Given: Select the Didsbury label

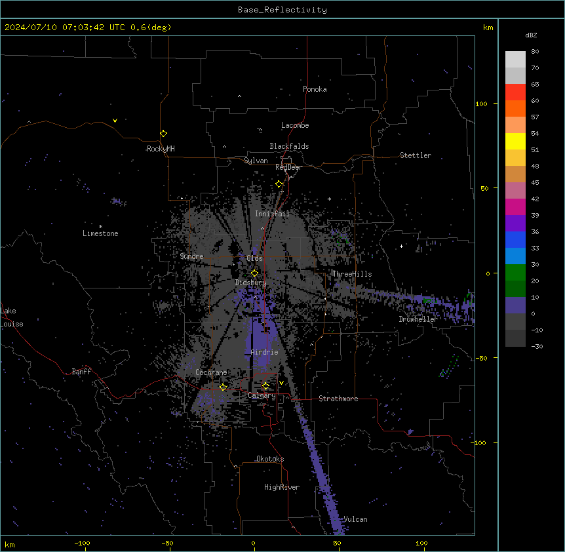Looking at the screenshot, I should (x=251, y=283).
